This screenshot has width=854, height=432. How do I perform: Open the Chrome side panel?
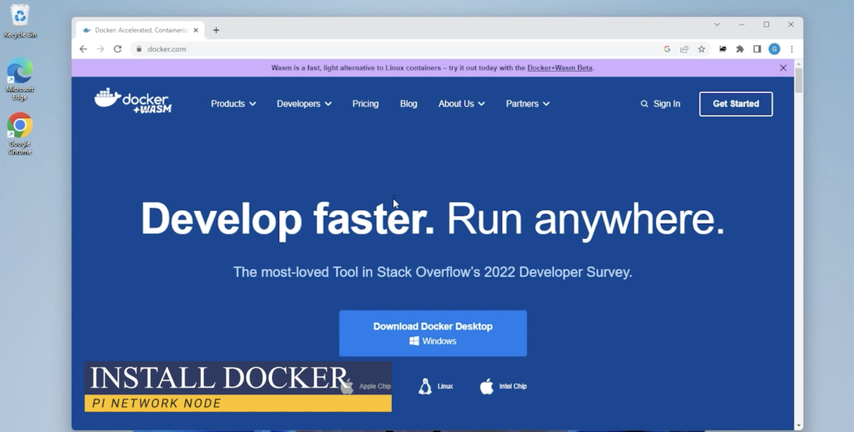pos(757,49)
